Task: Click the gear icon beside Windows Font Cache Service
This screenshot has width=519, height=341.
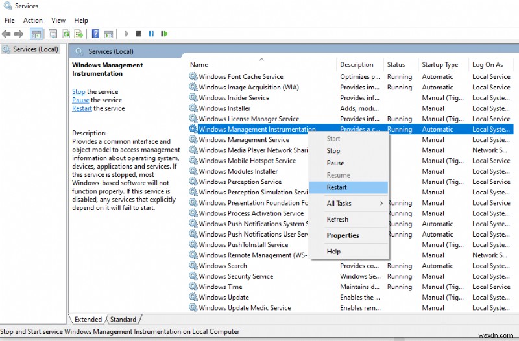Action: [x=193, y=76]
